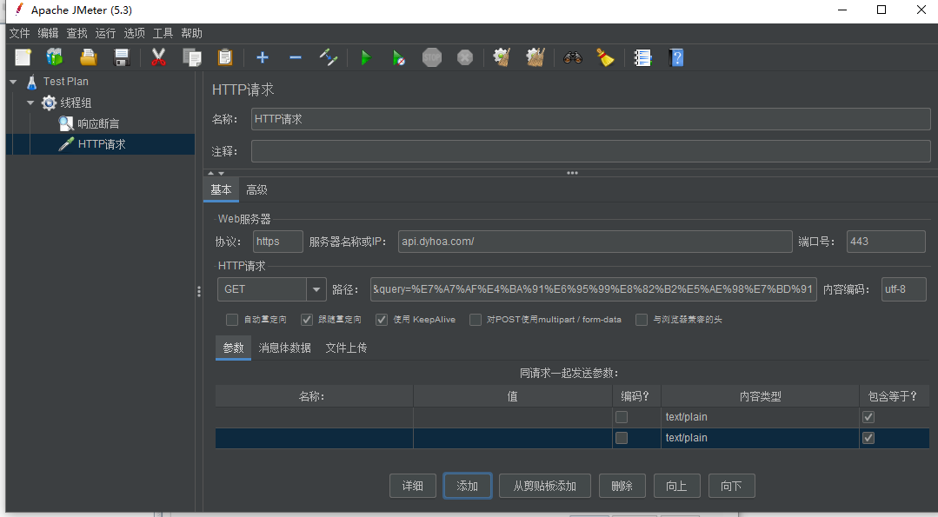Collapse all nodes with minus icon
The width and height of the screenshot is (938, 517).
click(x=296, y=57)
